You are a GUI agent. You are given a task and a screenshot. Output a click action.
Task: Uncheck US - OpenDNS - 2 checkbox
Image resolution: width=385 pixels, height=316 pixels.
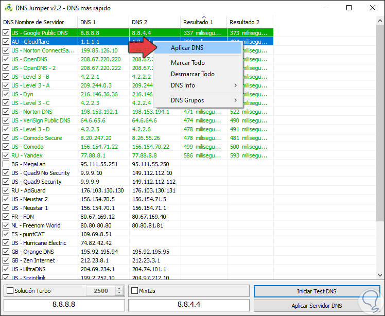(6, 68)
